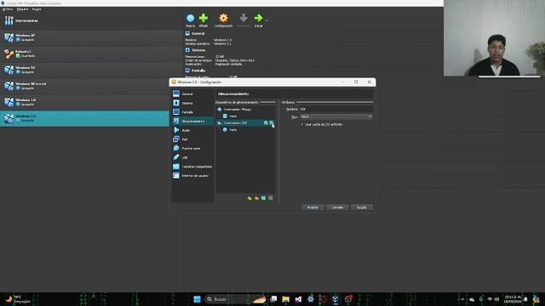Select the Kubuntu1 virtual machine
Viewport: 545px width, 306px height.
coord(84,54)
